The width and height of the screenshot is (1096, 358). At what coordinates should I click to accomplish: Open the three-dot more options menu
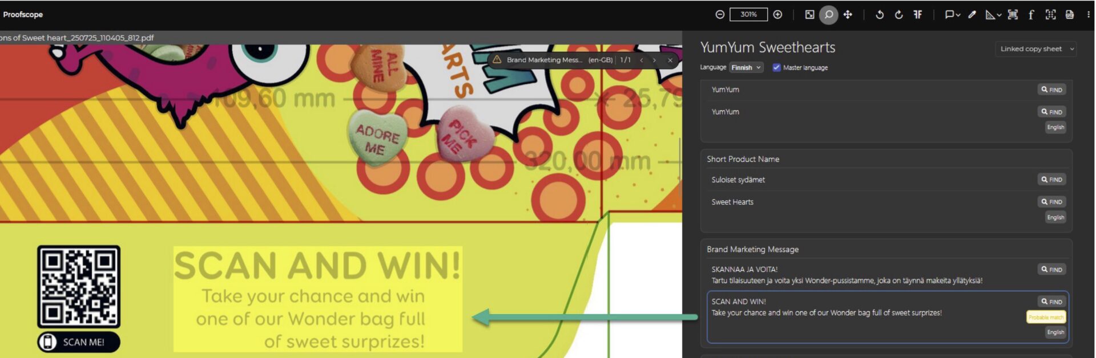coord(1088,15)
